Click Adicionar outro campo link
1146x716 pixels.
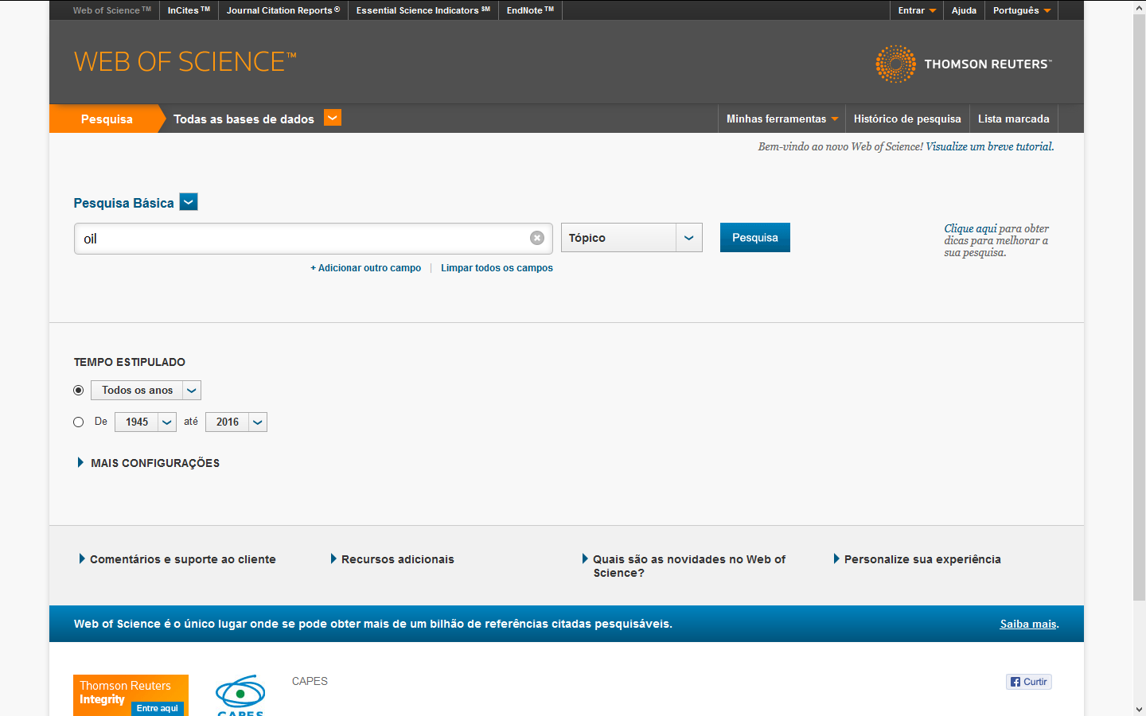click(x=366, y=268)
